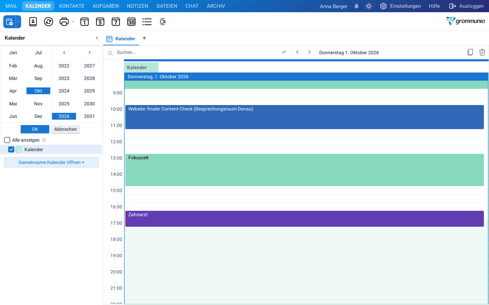This screenshot has width=489, height=305.
Task: Select Nov in the month picker
Action: 38,104
